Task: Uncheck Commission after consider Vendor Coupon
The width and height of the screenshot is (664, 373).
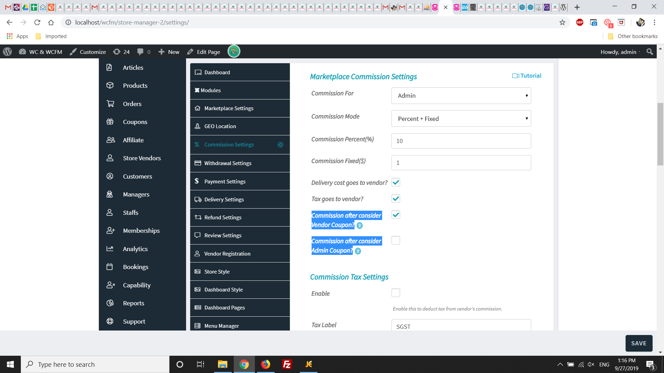Action: [396, 215]
